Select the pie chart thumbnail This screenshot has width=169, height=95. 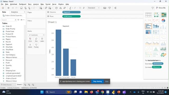click(163, 21)
